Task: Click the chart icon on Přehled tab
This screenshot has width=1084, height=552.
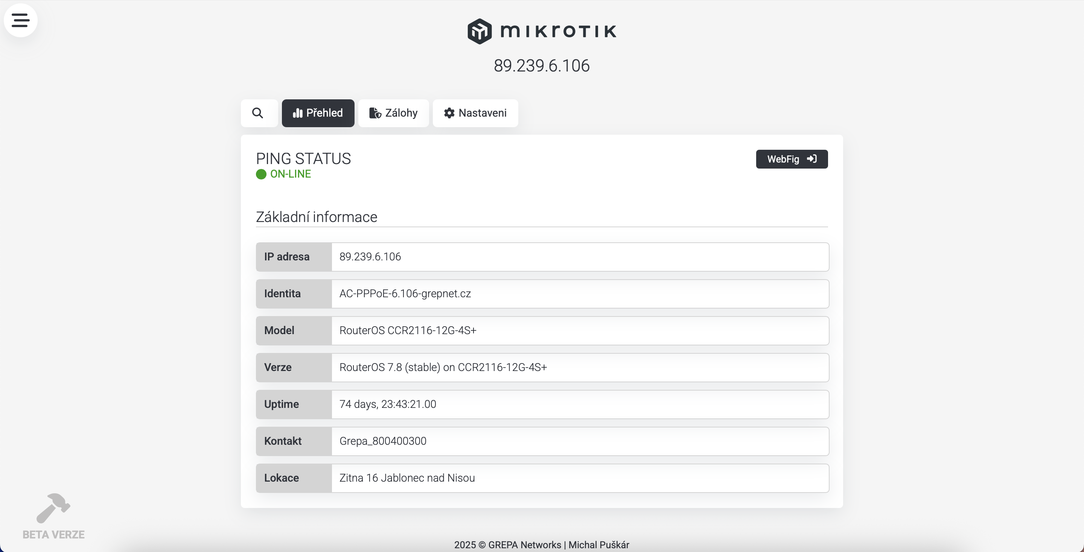Action: [x=297, y=113]
